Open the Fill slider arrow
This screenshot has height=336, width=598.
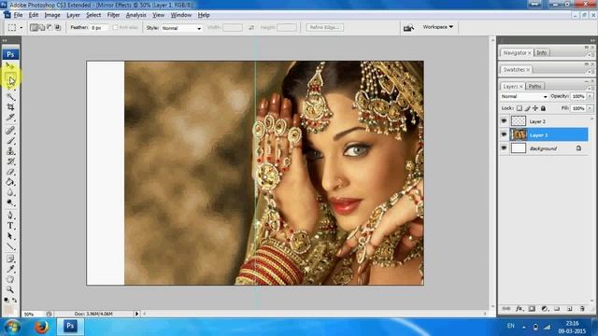[590, 108]
